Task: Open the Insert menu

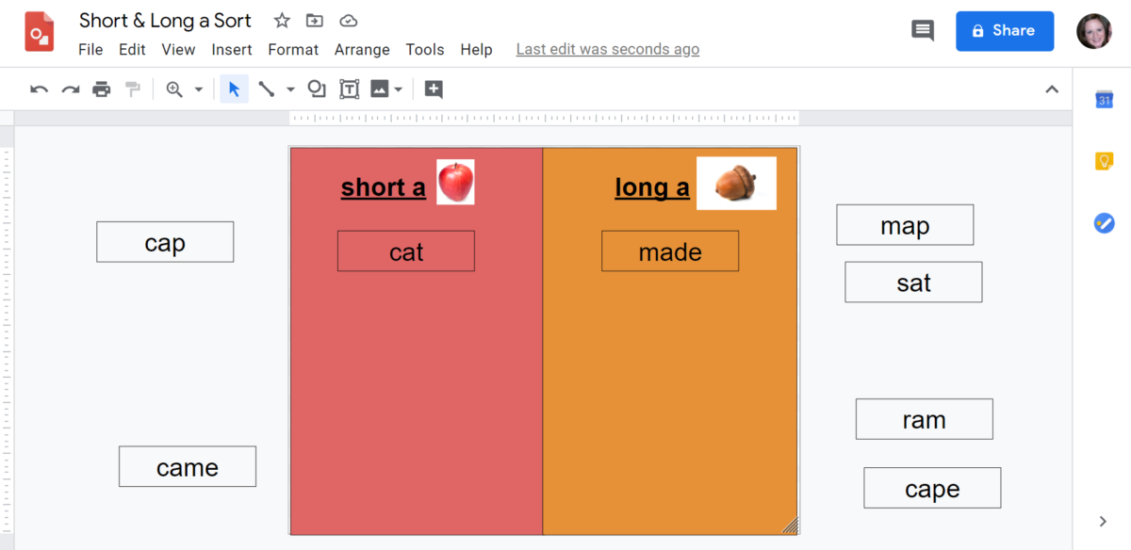Action: point(232,50)
